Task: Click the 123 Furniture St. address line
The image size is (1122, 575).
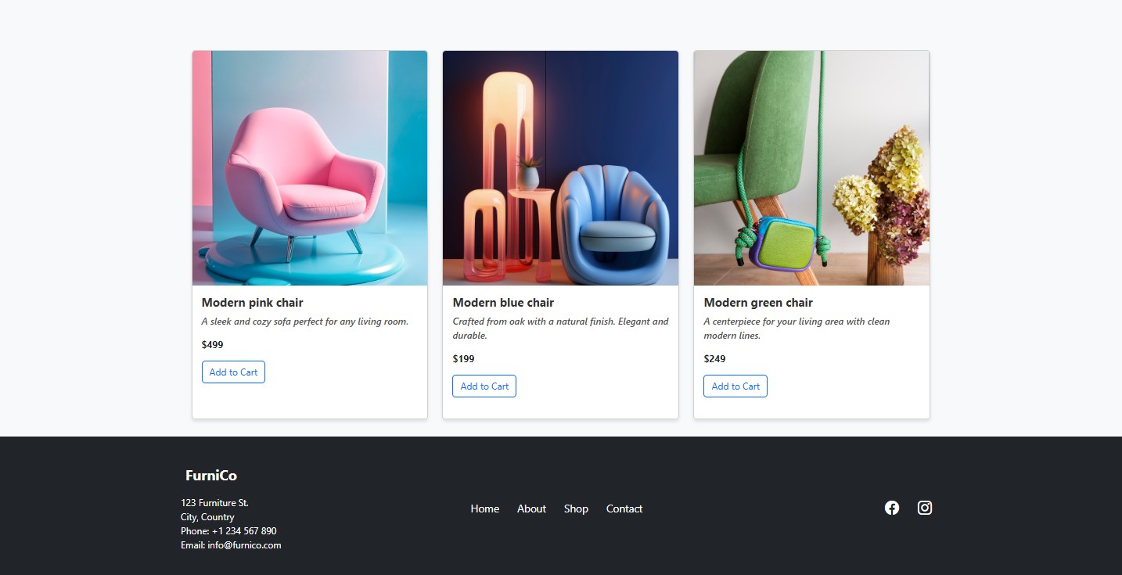Action: (214, 503)
